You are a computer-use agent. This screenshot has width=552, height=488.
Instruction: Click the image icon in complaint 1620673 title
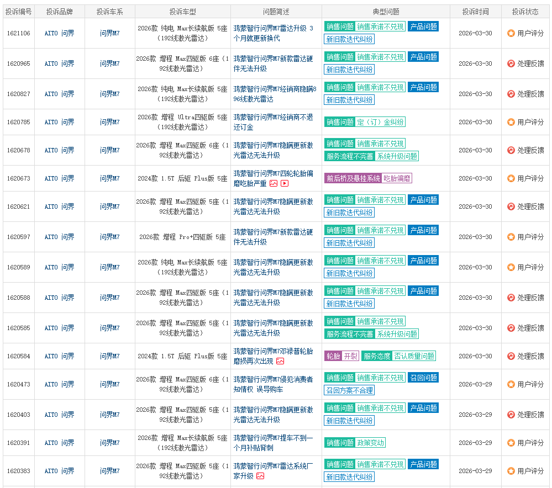tap(273, 183)
